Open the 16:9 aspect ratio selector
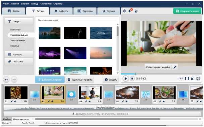 181,78
